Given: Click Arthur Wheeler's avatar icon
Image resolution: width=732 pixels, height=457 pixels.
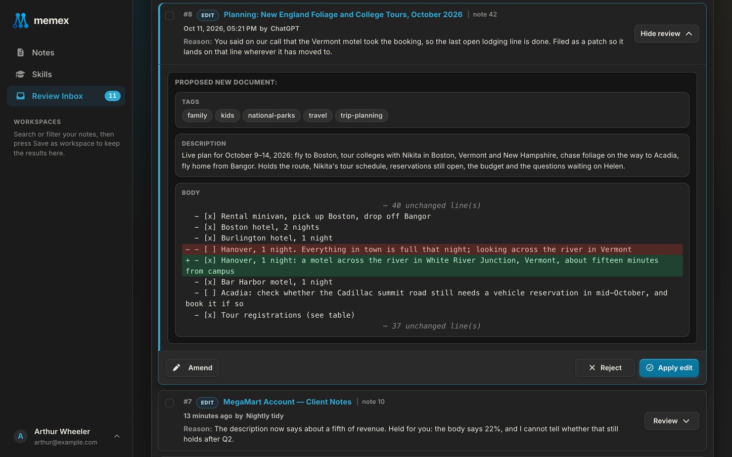Looking at the screenshot, I should click(20, 436).
